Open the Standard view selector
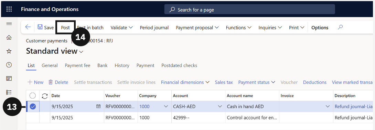 click(x=54, y=51)
